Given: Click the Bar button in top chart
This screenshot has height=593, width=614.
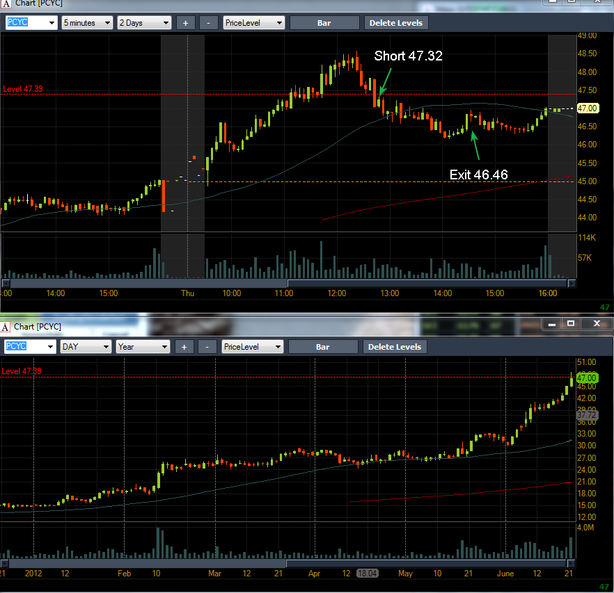Looking at the screenshot, I should tap(324, 23).
